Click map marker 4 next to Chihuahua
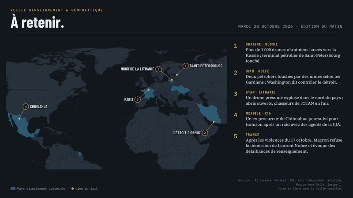Viewport: 353px width, 198px height. click(x=26, y=106)
